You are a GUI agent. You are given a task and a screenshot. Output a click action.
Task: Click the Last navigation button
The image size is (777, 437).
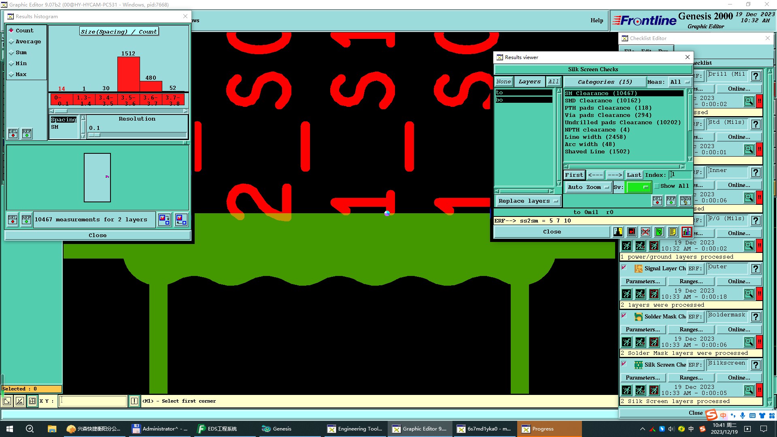(634, 175)
